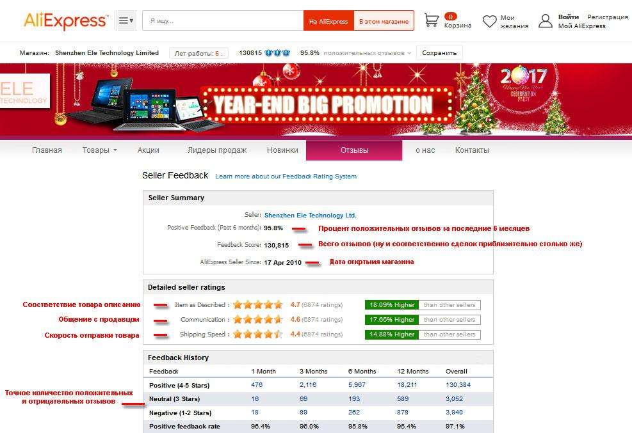Click 12 Months positive feedback rate 95.4%
Screen dimensions: 632x433
pos(407,426)
